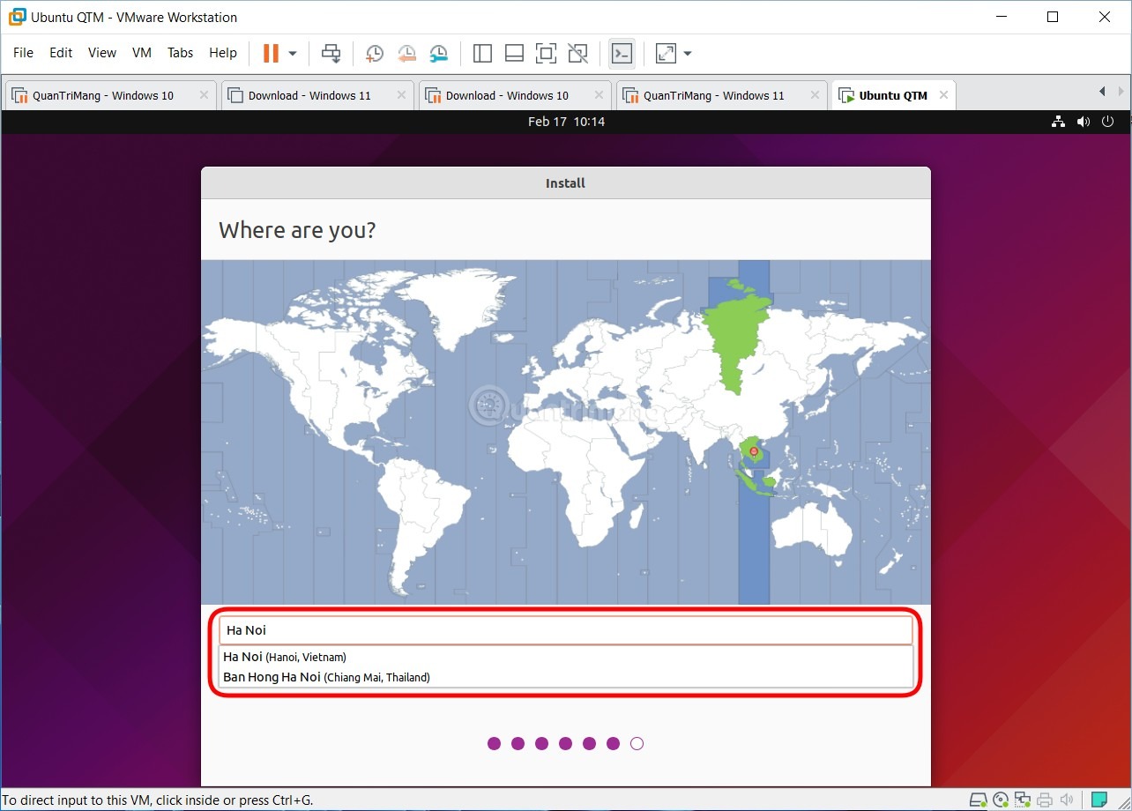1132x811 pixels.
Task: Open the Snapshot Manager icon
Action: pos(438,54)
